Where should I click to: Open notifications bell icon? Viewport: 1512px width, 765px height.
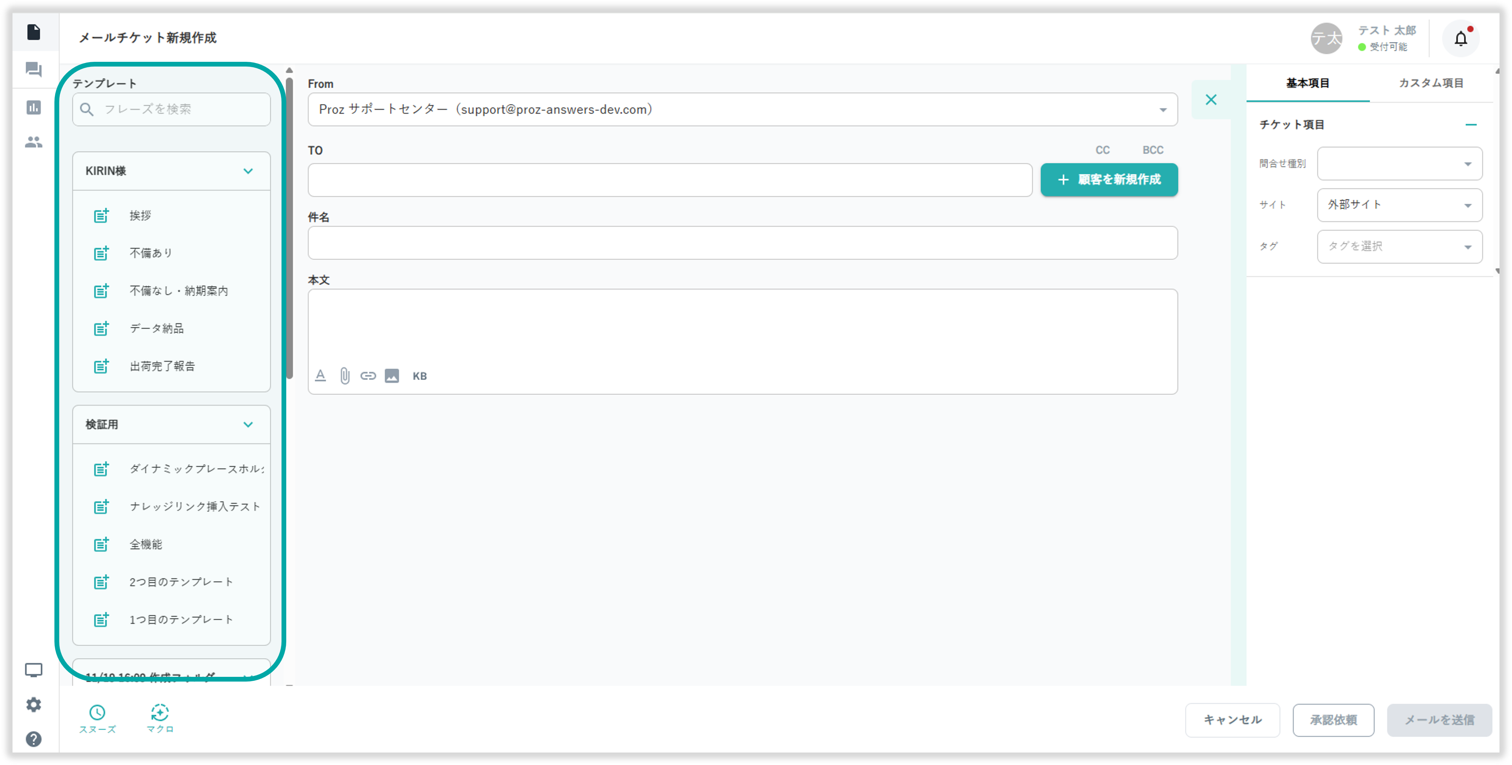click(x=1460, y=39)
